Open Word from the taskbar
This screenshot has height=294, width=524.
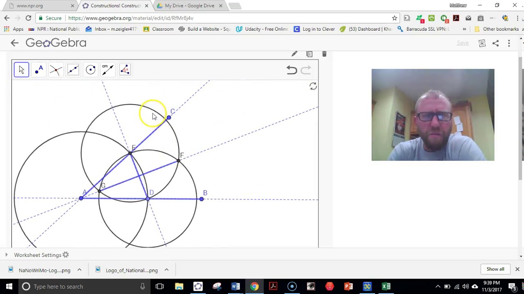[235, 286]
